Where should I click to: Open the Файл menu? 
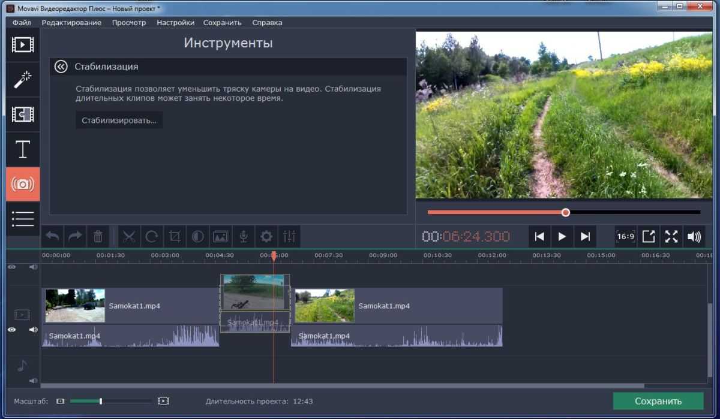tap(22, 23)
